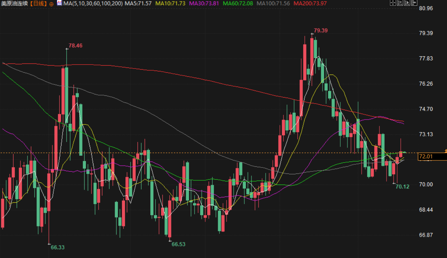
Task: Select the gray MA100:71.56 legend
Action: [x=273, y=4]
